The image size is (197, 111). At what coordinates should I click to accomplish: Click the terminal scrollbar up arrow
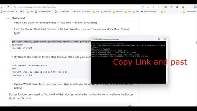tap(167, 42)
